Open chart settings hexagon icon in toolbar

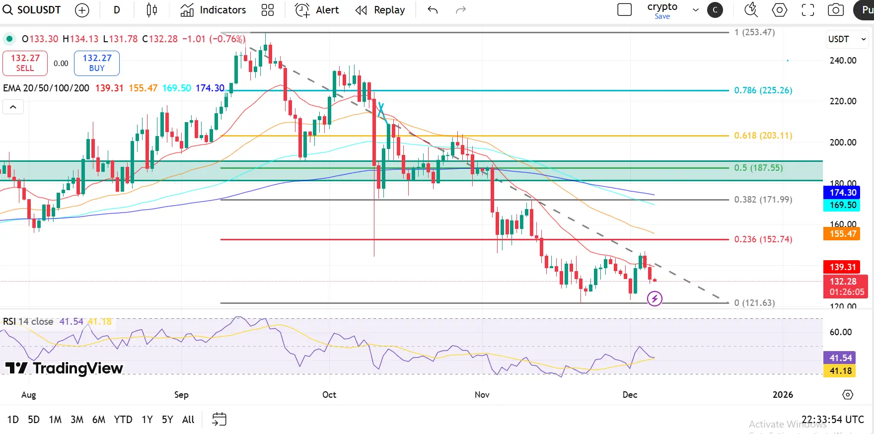pos(780,10)
